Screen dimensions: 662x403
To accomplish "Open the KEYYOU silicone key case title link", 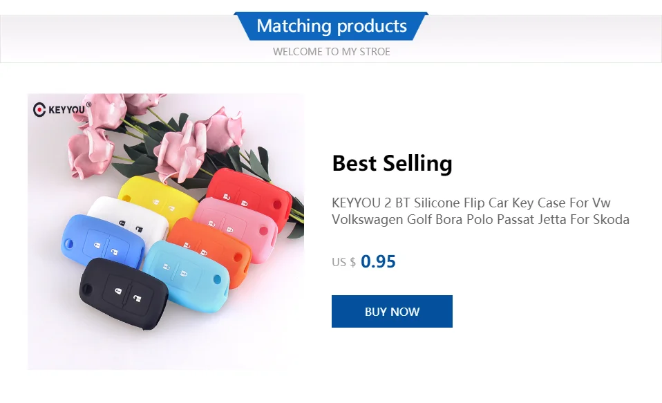I will click(x=480, y=212).
